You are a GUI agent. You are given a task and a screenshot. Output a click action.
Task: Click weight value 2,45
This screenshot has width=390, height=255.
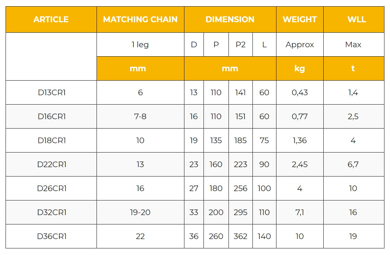point(300,165)
